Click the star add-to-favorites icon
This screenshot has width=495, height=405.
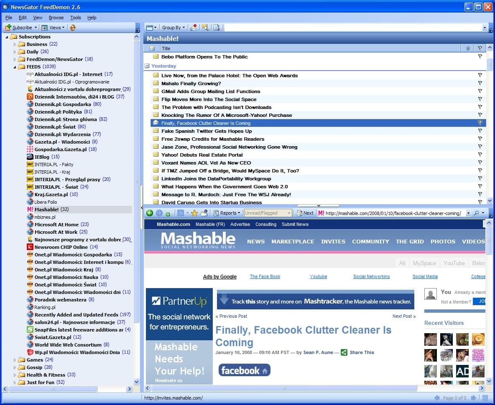pyautogui.click(x=194, y=213)
